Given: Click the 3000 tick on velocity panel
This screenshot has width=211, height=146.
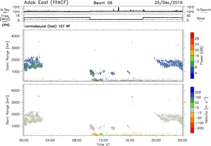Looking at the screenshot, I should point(15,102).
